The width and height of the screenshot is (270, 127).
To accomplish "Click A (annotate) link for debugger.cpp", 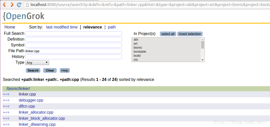I will tap(6, 100).
